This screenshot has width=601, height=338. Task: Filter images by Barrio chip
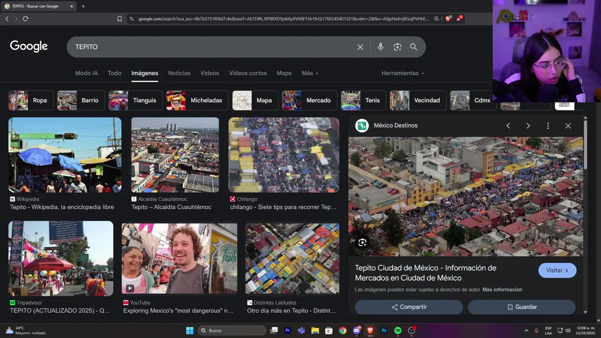(81, 100)
